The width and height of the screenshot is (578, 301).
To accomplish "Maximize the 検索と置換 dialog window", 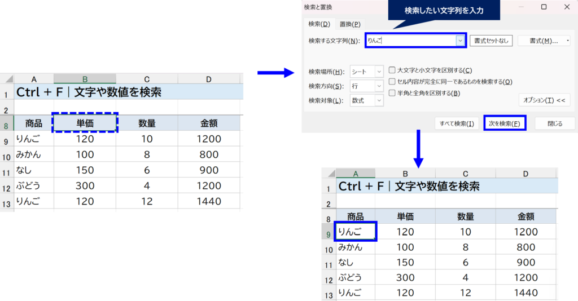I will (x=544, y=7).
